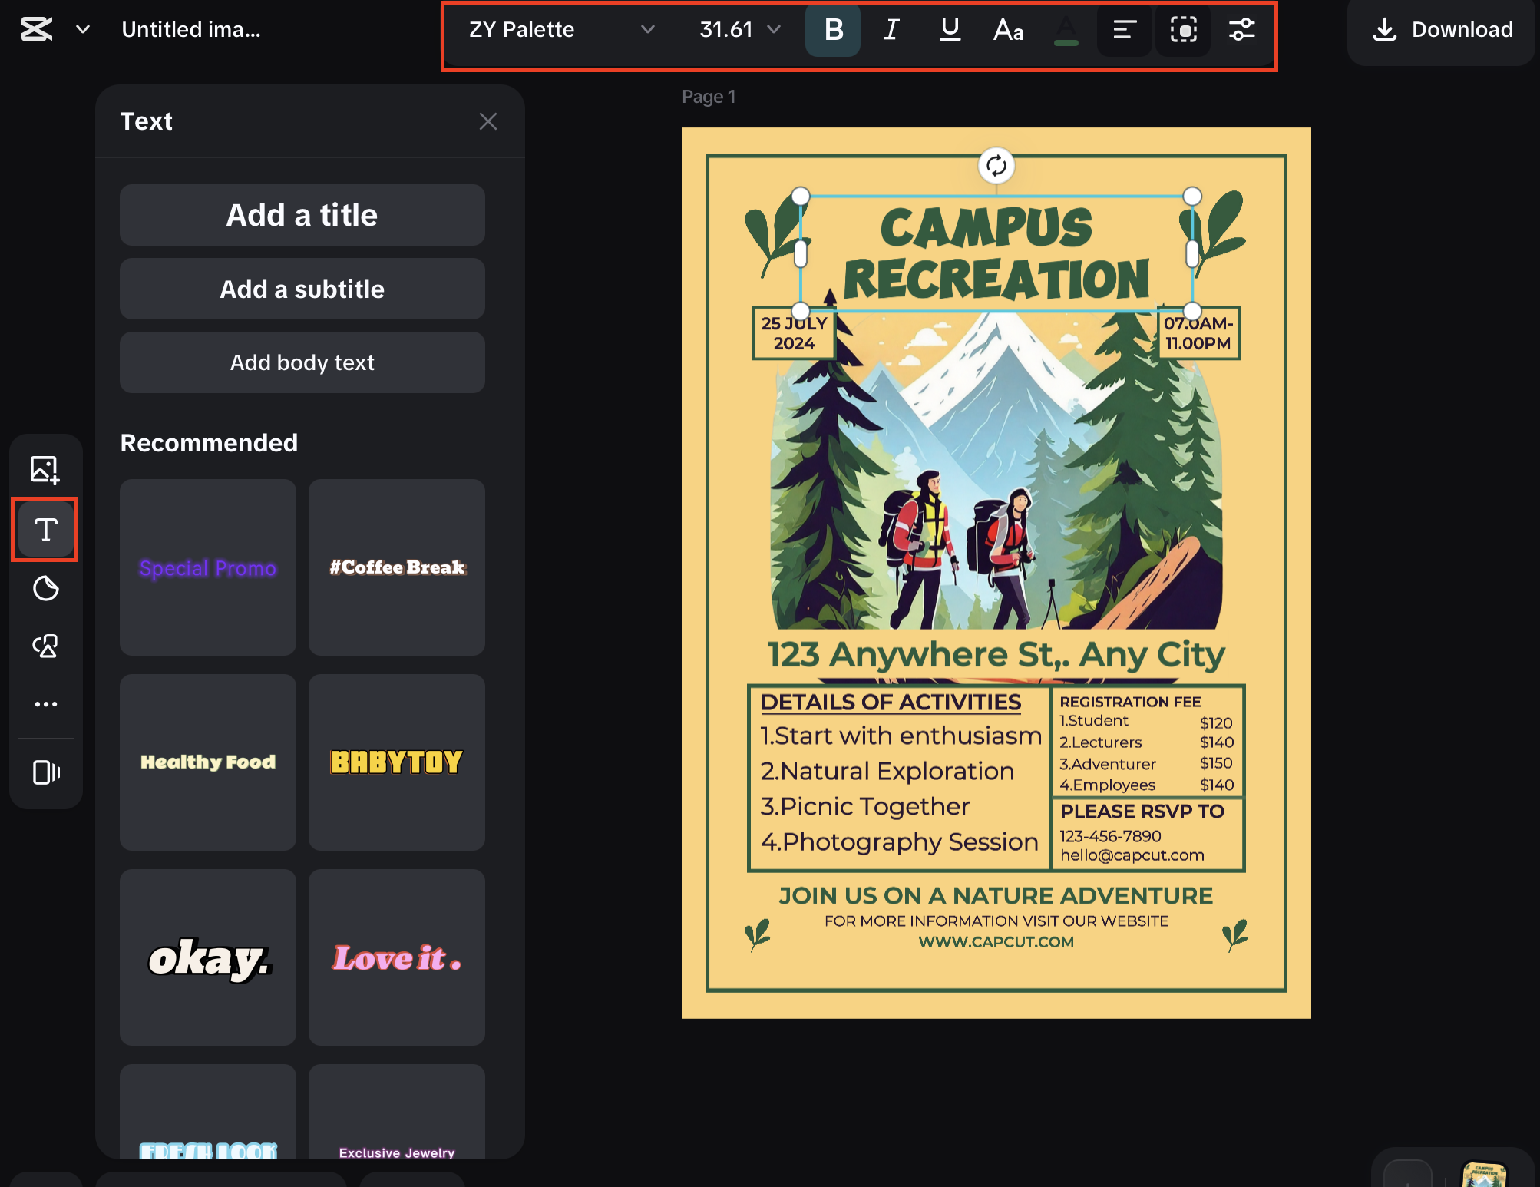
Task: Close the Text panel
Action: 488,121
